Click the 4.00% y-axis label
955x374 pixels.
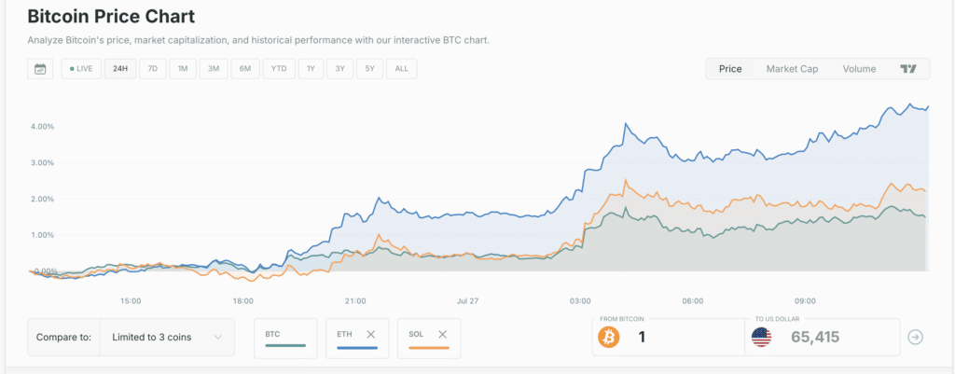41,127
